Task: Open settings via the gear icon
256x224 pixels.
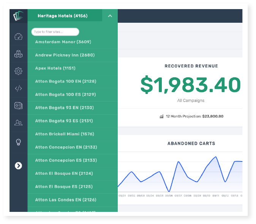Action: pos(18,71)
